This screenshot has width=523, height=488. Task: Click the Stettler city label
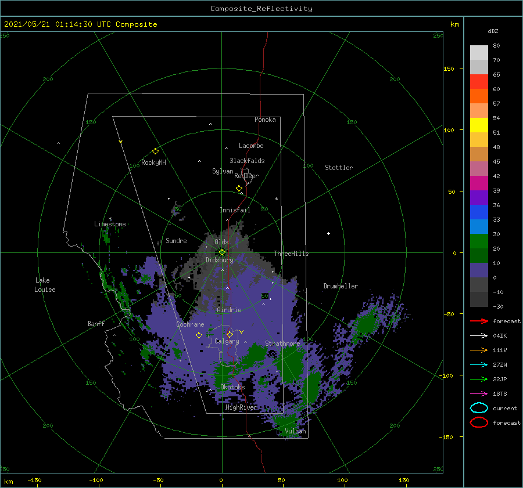(x=339, y=168)
